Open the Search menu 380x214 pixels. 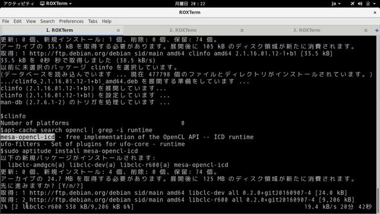pyautogui.click(x=47, y=21)
